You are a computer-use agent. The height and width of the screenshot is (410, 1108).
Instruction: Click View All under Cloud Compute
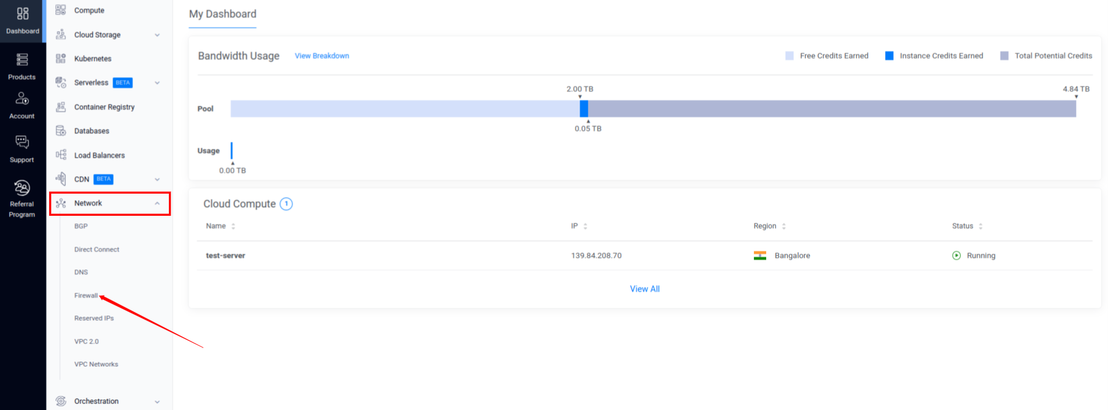645,288
